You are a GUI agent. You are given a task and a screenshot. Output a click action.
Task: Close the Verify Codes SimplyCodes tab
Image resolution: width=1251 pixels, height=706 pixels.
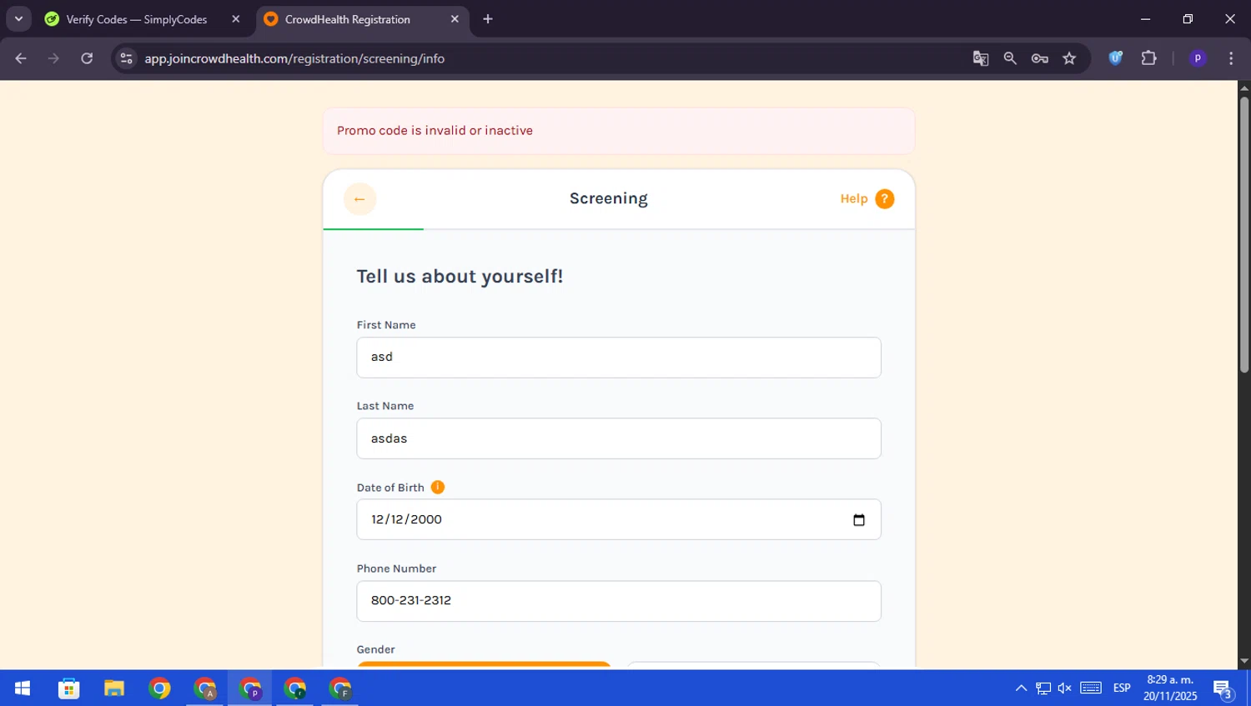[x=236, y=19]
